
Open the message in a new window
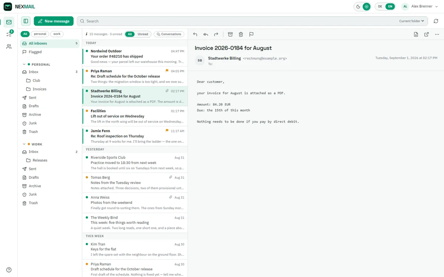coord(426,34)
